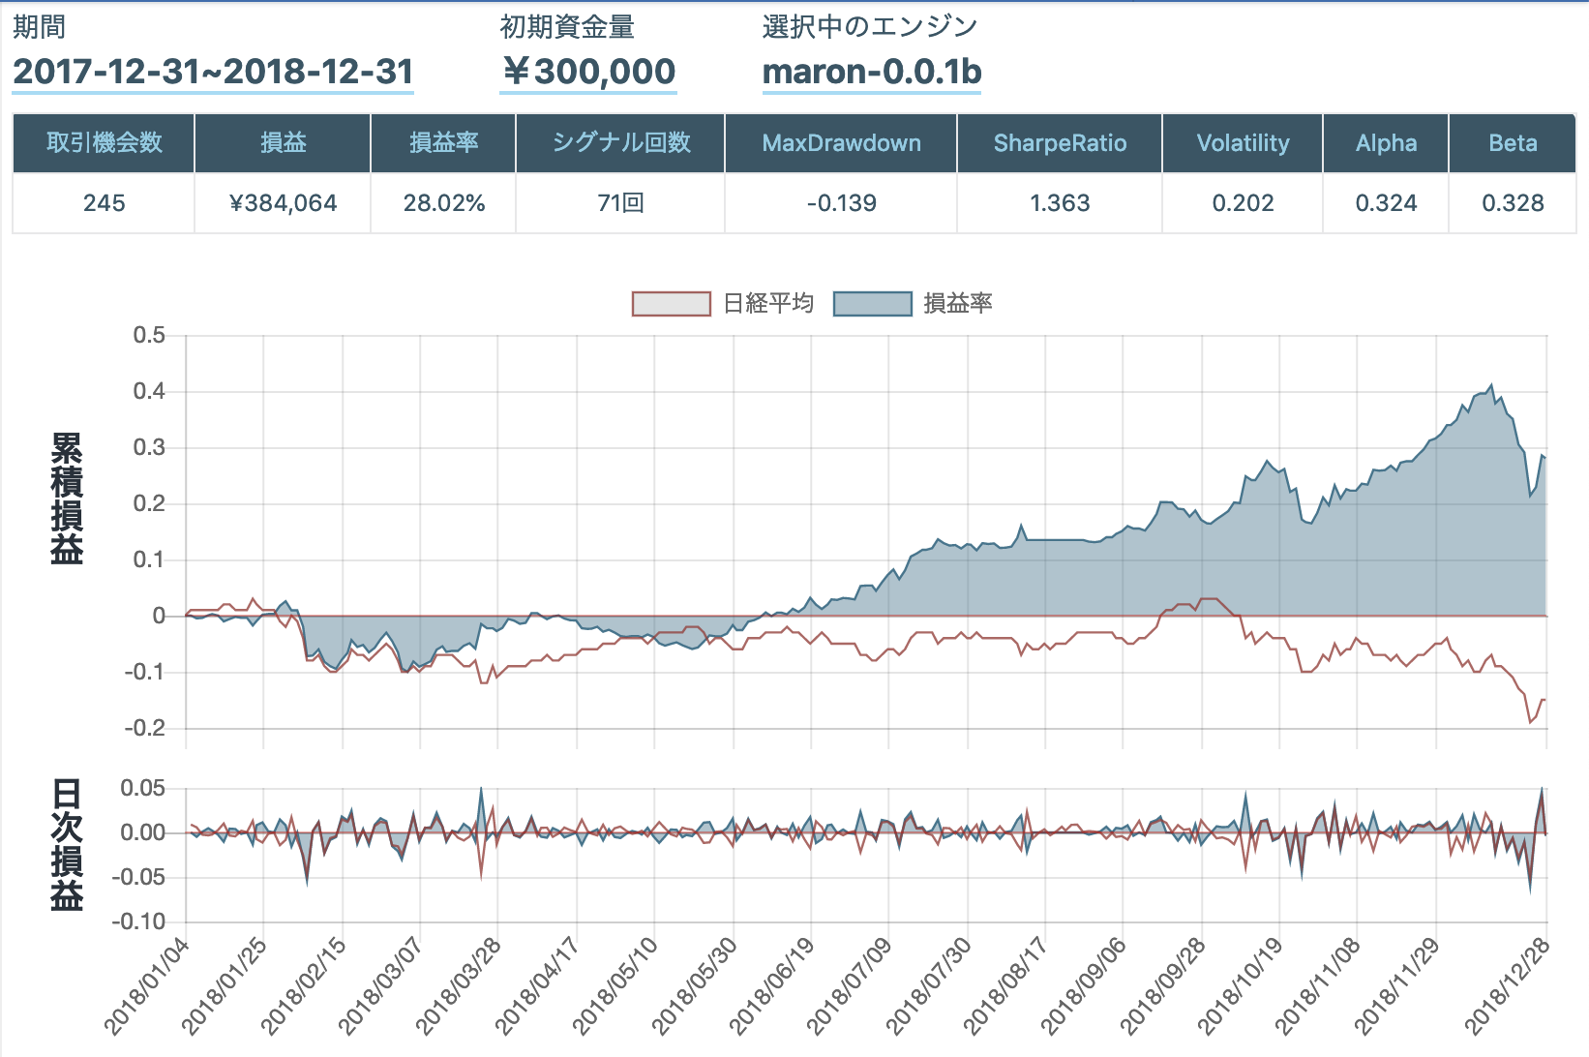Toggle the 日経平均 legend color box
1589x1057 pixels.
click(x=672, y=304)
